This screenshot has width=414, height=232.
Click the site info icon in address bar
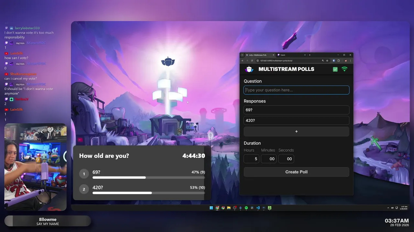tap(258, 61)
